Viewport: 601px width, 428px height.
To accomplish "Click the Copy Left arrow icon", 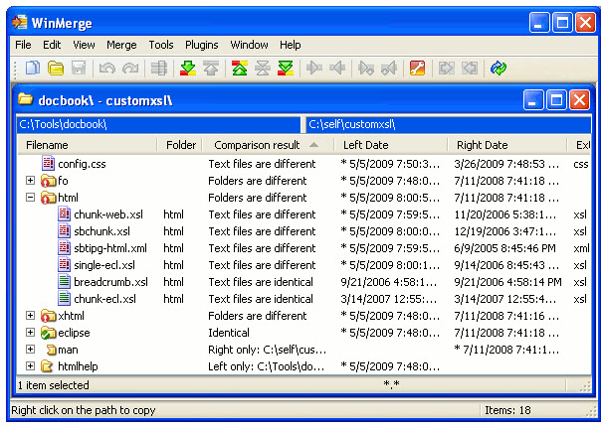I will click(x=337, y=69).
